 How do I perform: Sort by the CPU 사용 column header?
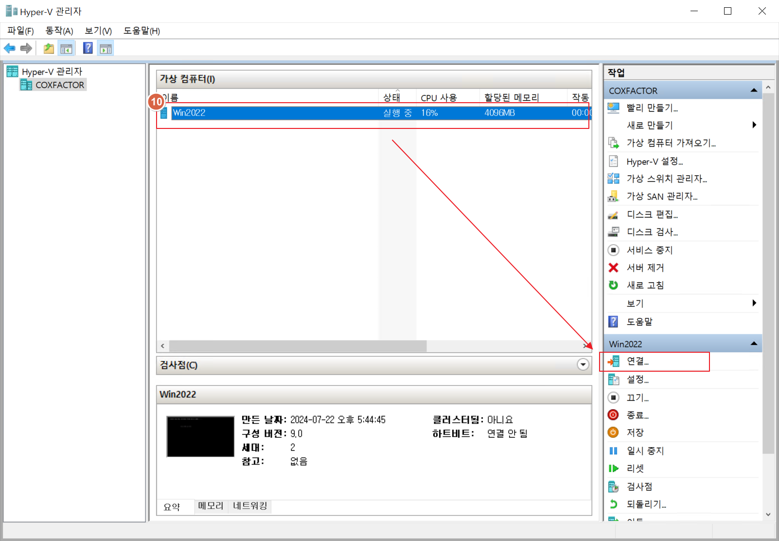pos(448,97)
